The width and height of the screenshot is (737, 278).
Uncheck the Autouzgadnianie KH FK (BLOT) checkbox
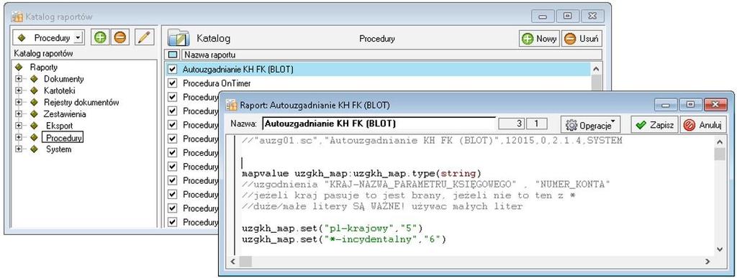pyautogui.click(x=172, y=70)
